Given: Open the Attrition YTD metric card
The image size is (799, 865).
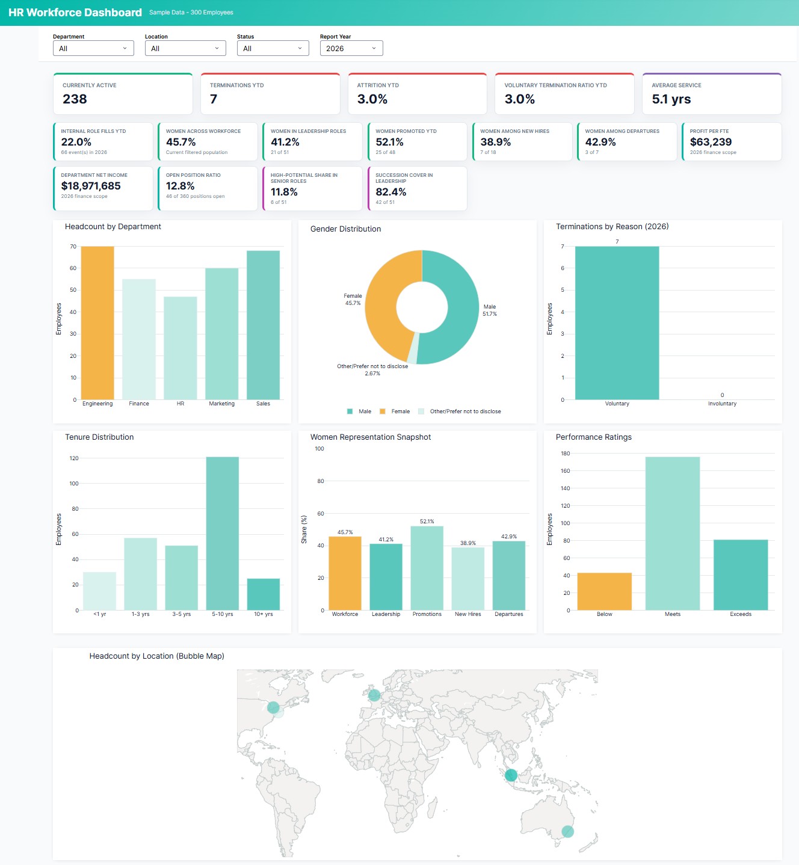Looking at the screenshot, I should point(418,93).
